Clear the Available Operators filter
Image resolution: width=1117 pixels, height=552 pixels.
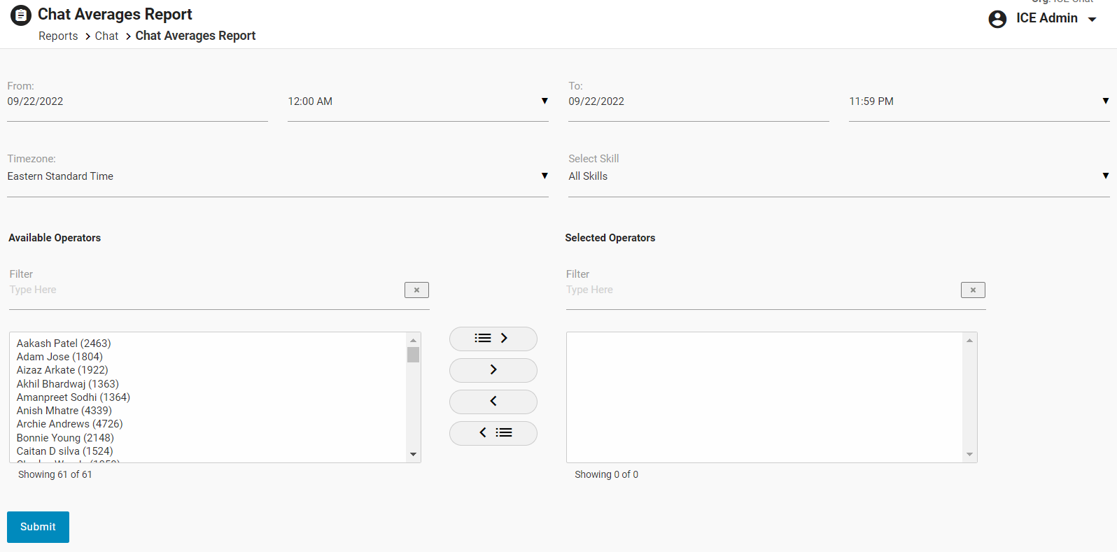coord(416,290)
